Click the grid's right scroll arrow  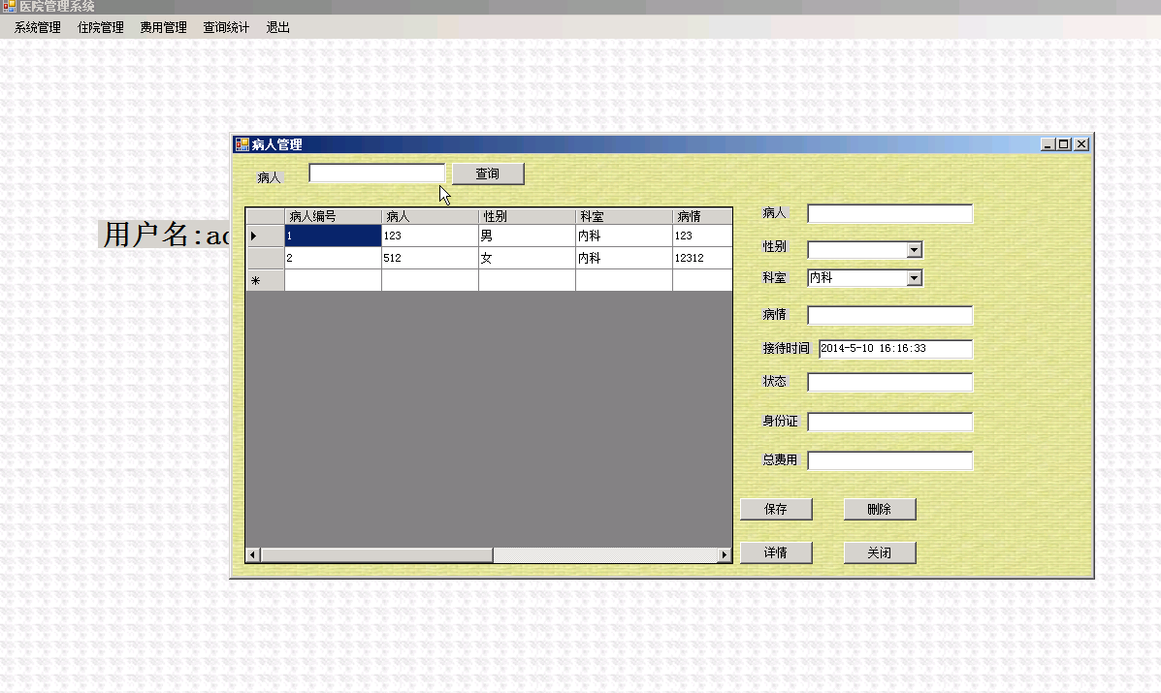(x=725, y=554)
